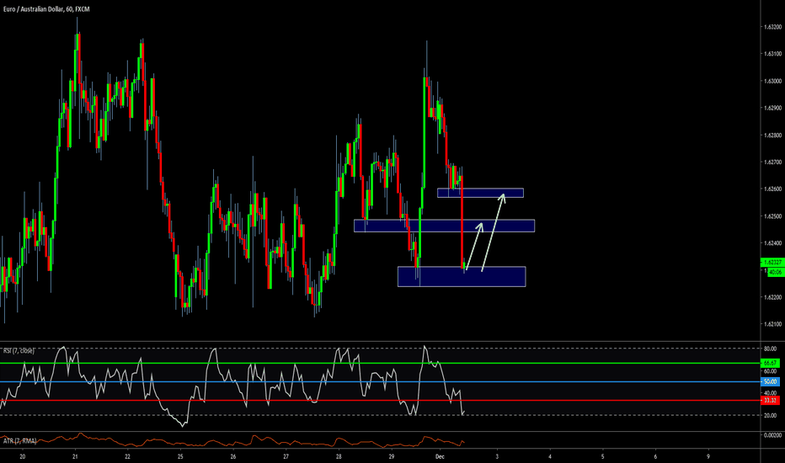The width and height of the screenshot is (785, 463).
Task: Click the 1.62900 price axis label
Action: (x=772, y=108)
